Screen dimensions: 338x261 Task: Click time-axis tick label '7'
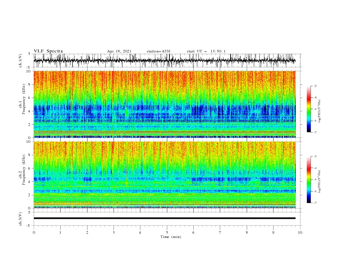point(220,232)
